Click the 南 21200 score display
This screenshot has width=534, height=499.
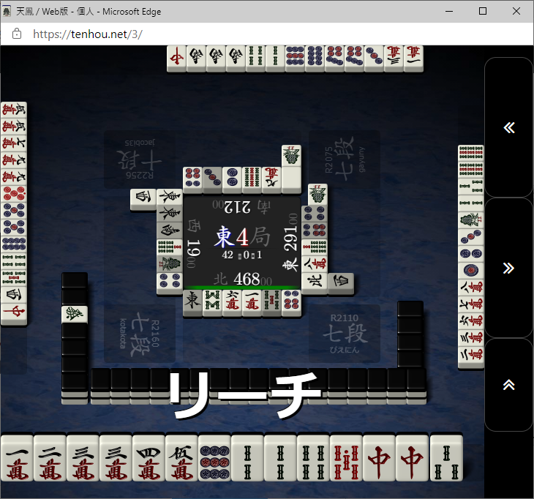(240, 206)
